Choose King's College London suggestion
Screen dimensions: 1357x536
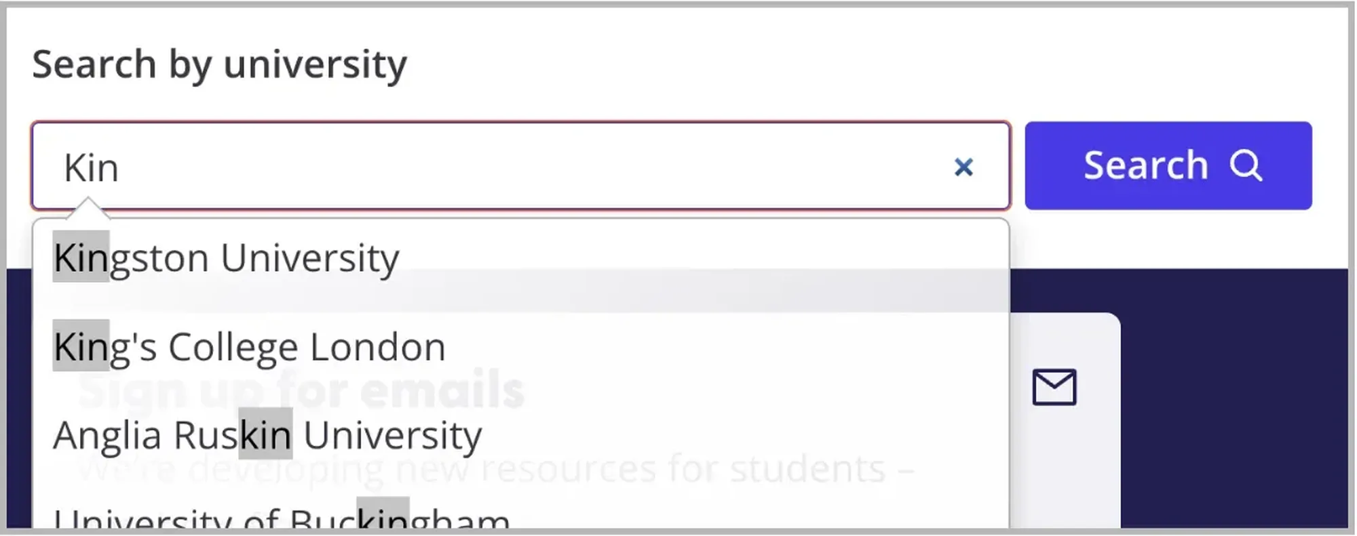click(249, 347)
